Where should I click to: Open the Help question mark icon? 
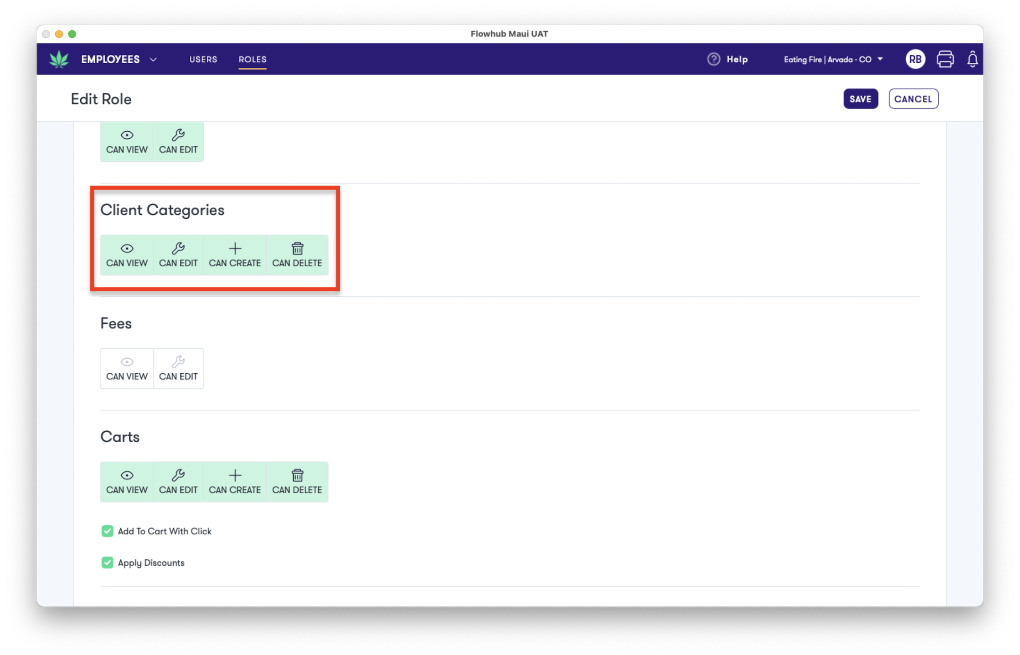tap(713, 59)
